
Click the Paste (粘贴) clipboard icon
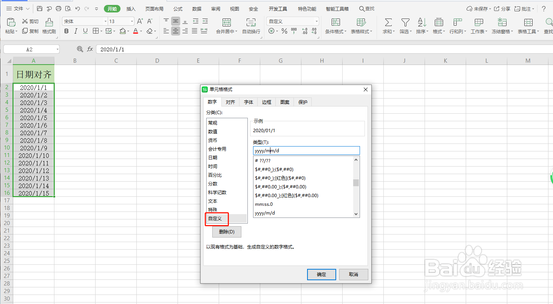coord(11,22)
